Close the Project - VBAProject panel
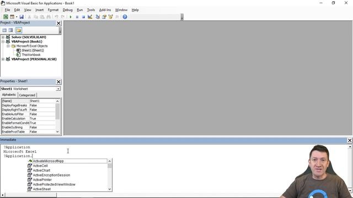The height and width of the screenshot is (198, 353). point(58,23)
